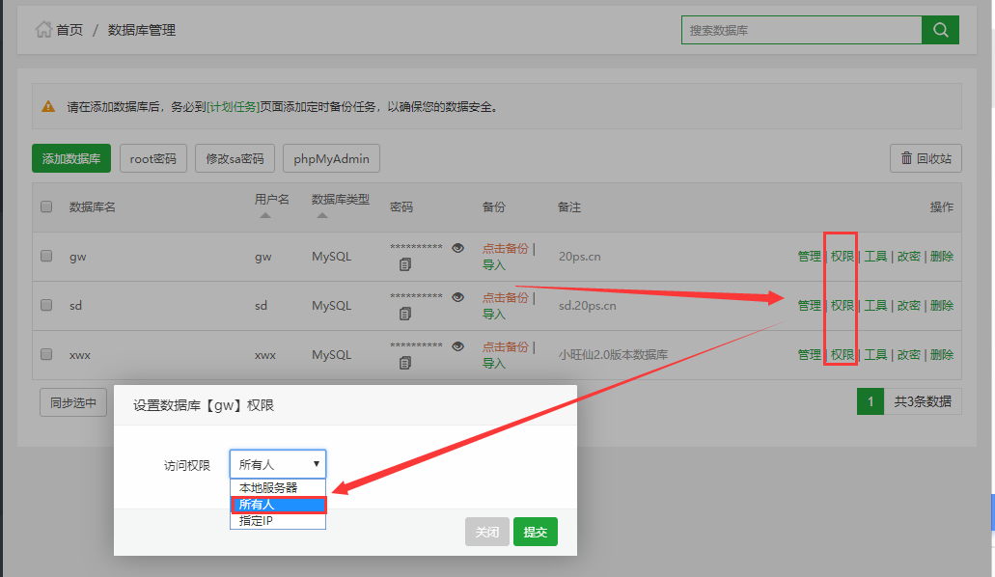
Task: Click 添加数据库 green button
Action: coord(71,158)
